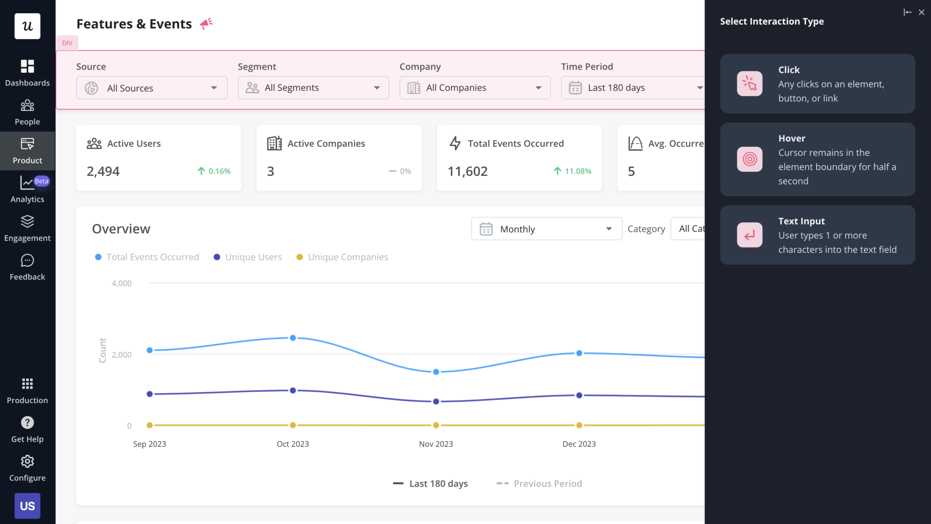Expand the Time Period selector

pyautogui.click(x=632, y=87)
